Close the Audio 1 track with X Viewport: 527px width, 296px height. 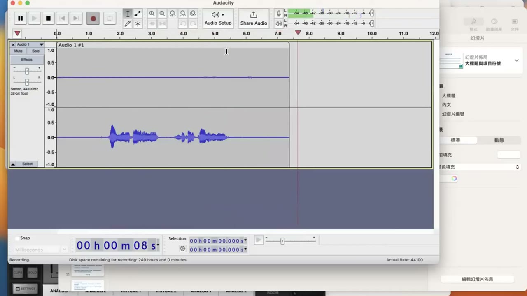pos(13,44)
